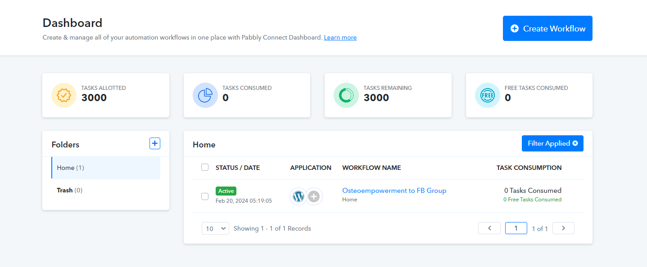Click the Tasks Consumed pie chart icon

pyautogui.click(x=205, y=95)
